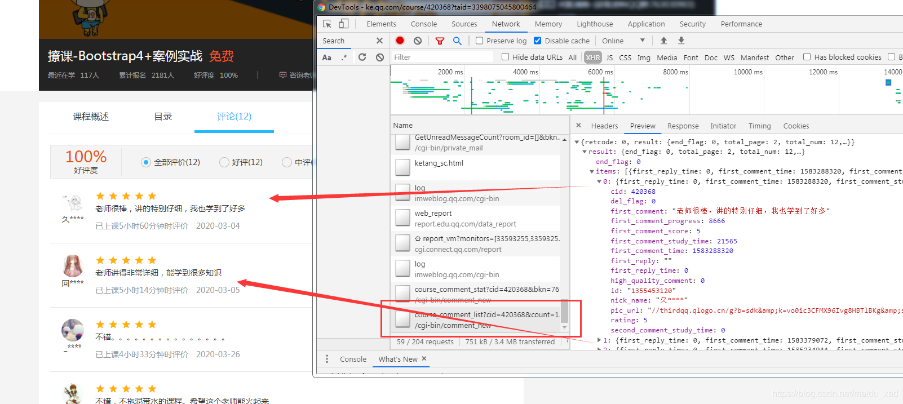Filter requests by All types
The width and height of the screenshot is (903, 404).
(572, 57)
